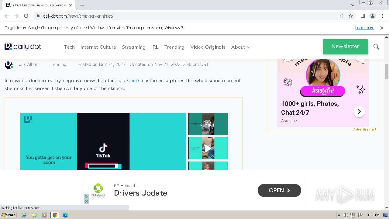This screenshot has width=389, height=219.
Task: Select the Now Playing video thumbnail
Action: pyautogui.click(x=208, y=124)
